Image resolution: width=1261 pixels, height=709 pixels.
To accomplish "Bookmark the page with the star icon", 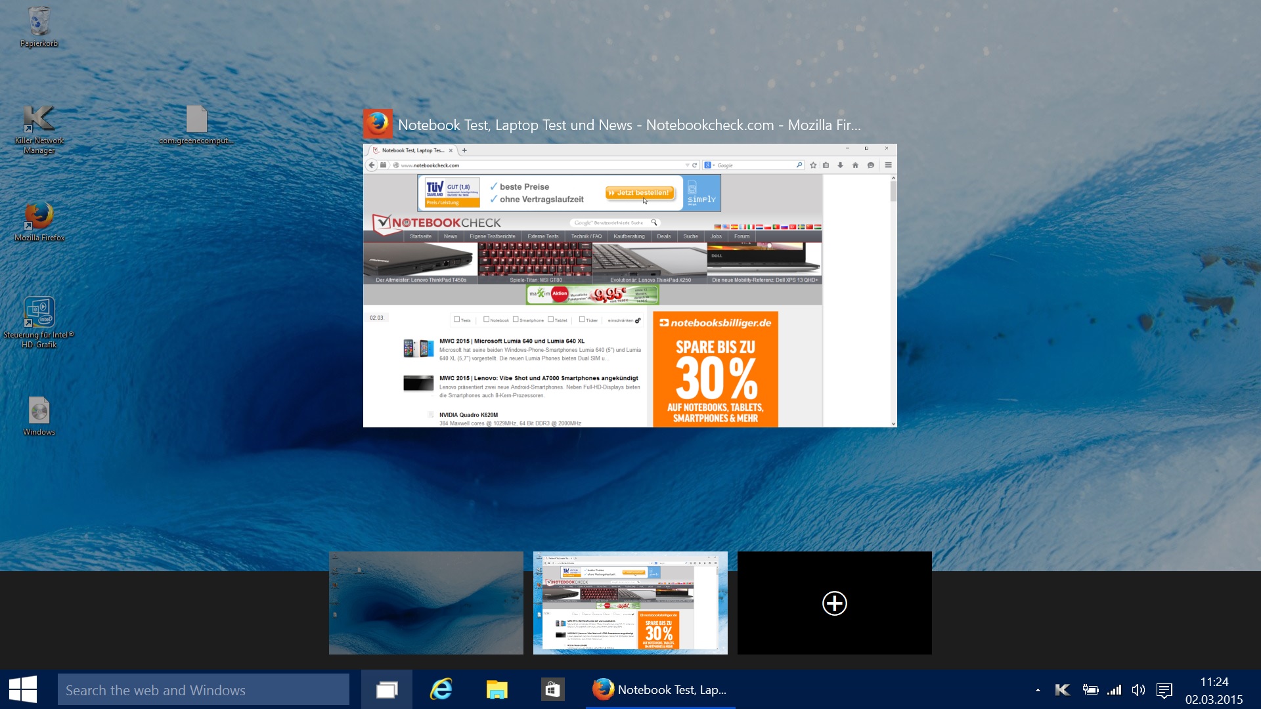I will [x=813, y=165].
